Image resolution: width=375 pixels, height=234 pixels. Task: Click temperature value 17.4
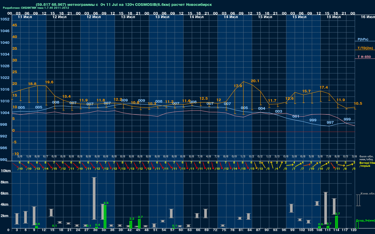324,87
